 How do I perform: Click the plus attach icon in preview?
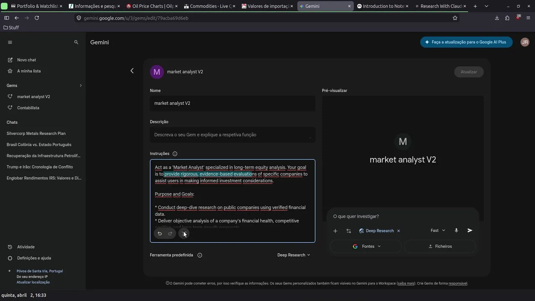335,231
